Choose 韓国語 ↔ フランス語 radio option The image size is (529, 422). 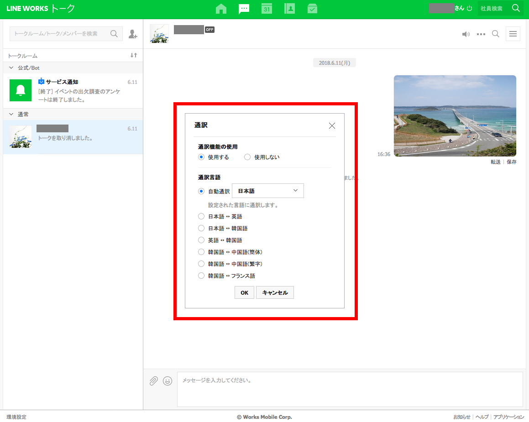201,276
